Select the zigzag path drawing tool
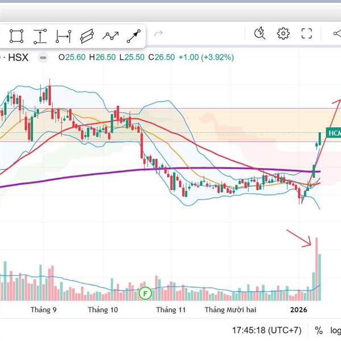 tap(110, 36)
